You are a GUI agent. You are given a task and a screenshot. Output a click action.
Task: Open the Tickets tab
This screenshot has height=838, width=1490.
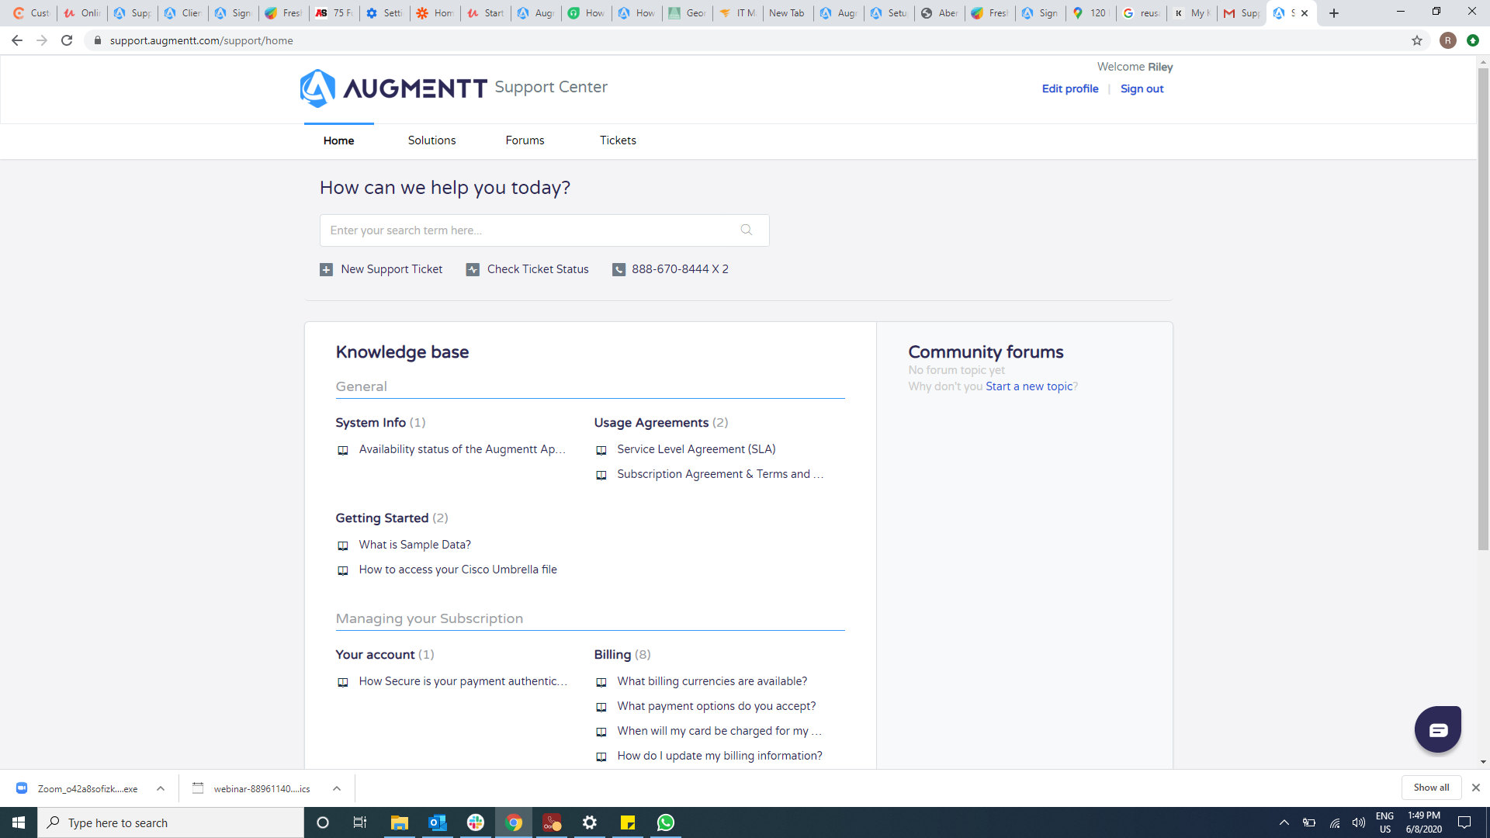(x=617, y=140)
